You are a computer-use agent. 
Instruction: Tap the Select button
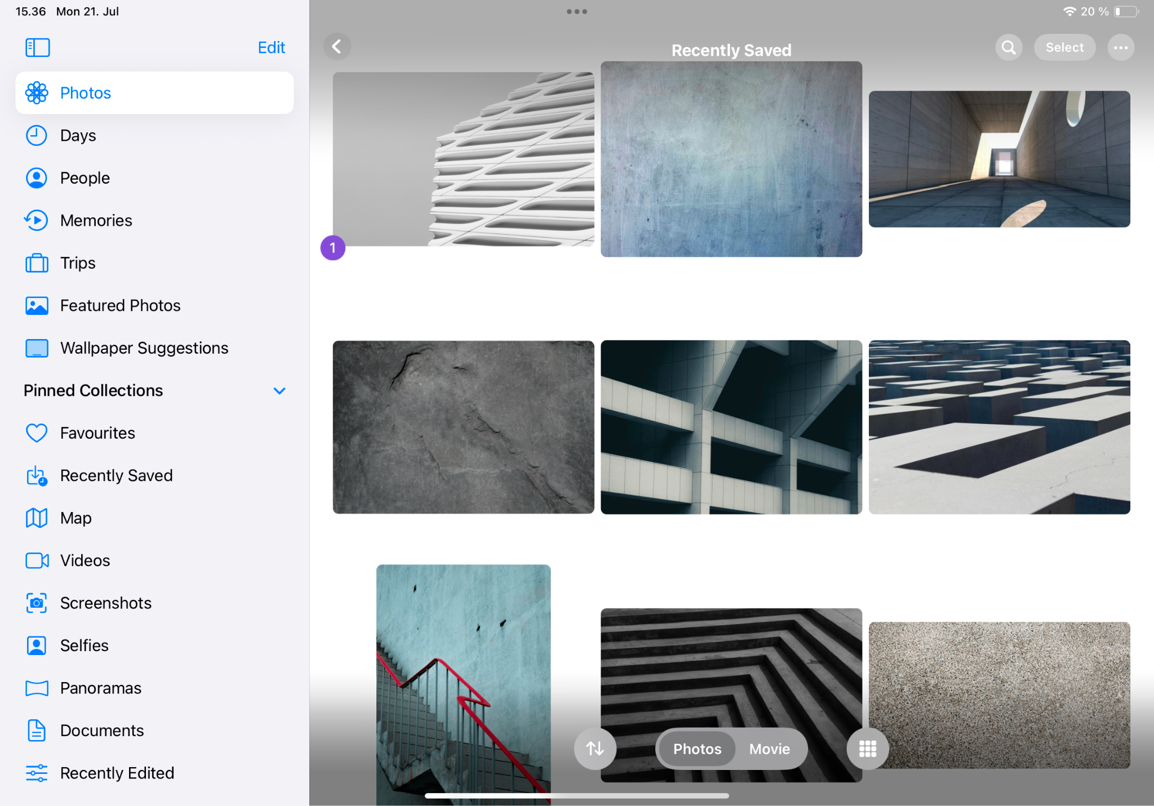point(1064,47)
